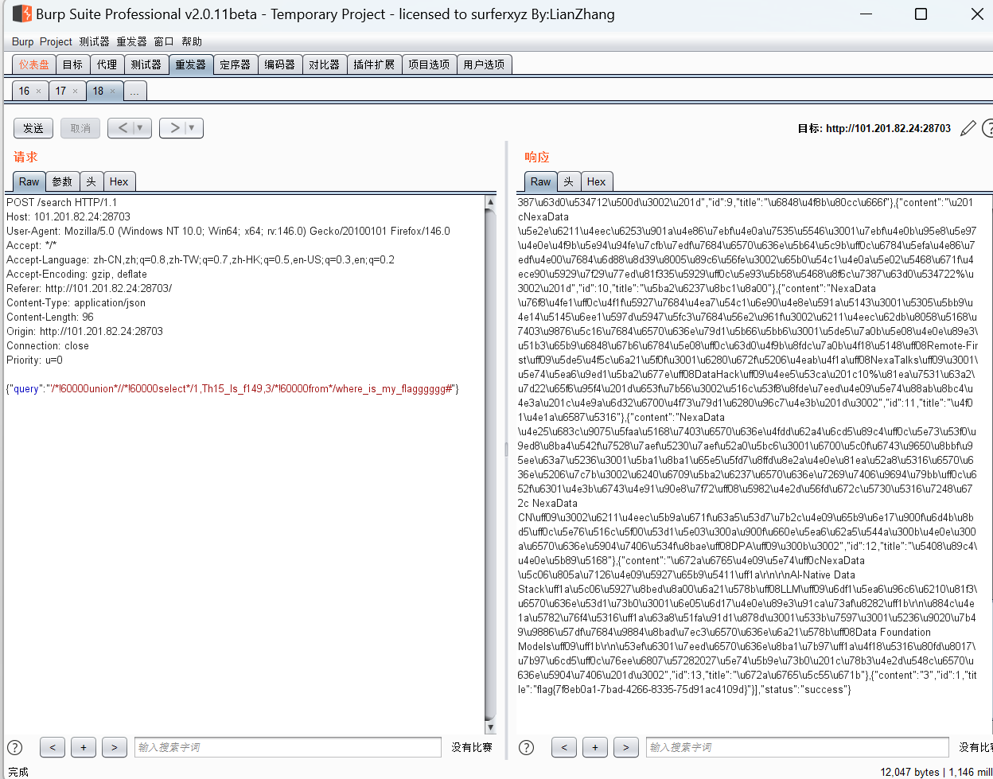Select request 头 tab

pos(92,181)
